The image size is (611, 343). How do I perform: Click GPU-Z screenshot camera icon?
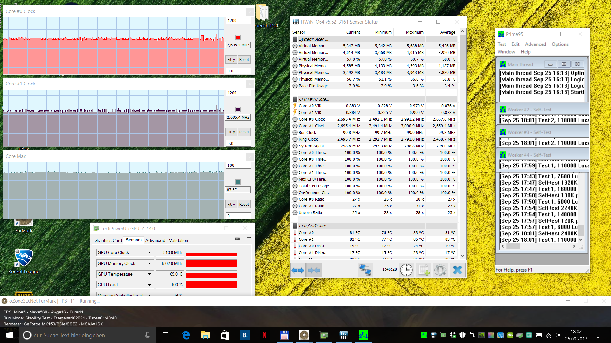click(x=237, y=239)
